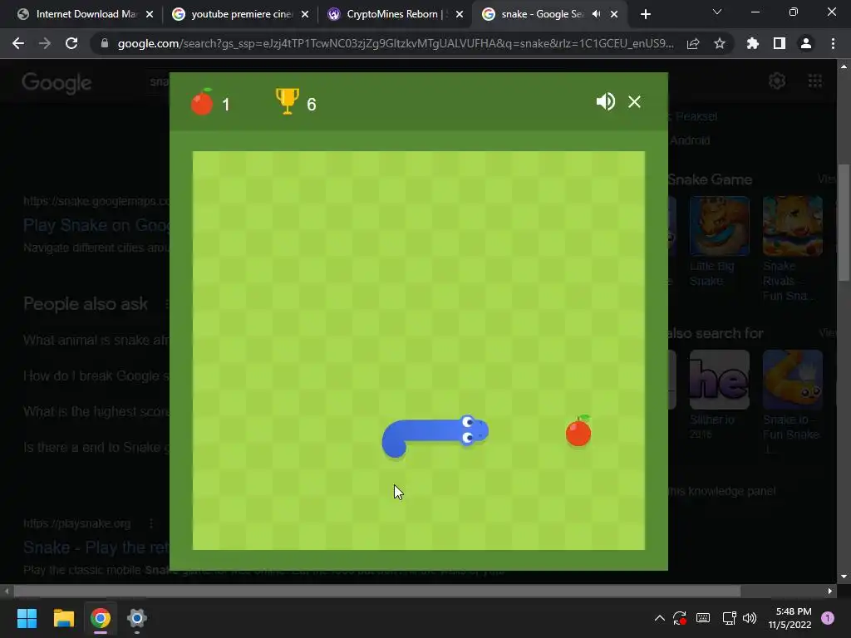
Task: Open the notification center badge
Action: [x=828, y=618]
